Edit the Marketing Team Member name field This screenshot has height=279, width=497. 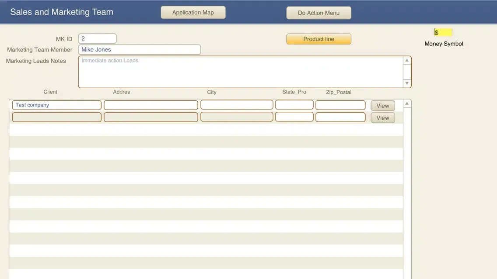(140, 50)
